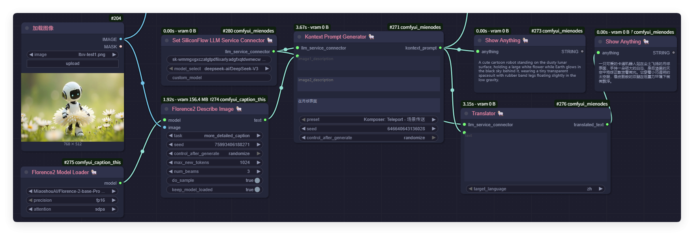The width and height of the screenshot is (694, 235).
Task: Click the llama icon beside Translator title
Action: [x=501, y=113]
